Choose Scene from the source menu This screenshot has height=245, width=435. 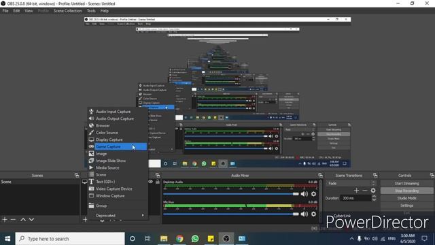(x=118, y=175)
